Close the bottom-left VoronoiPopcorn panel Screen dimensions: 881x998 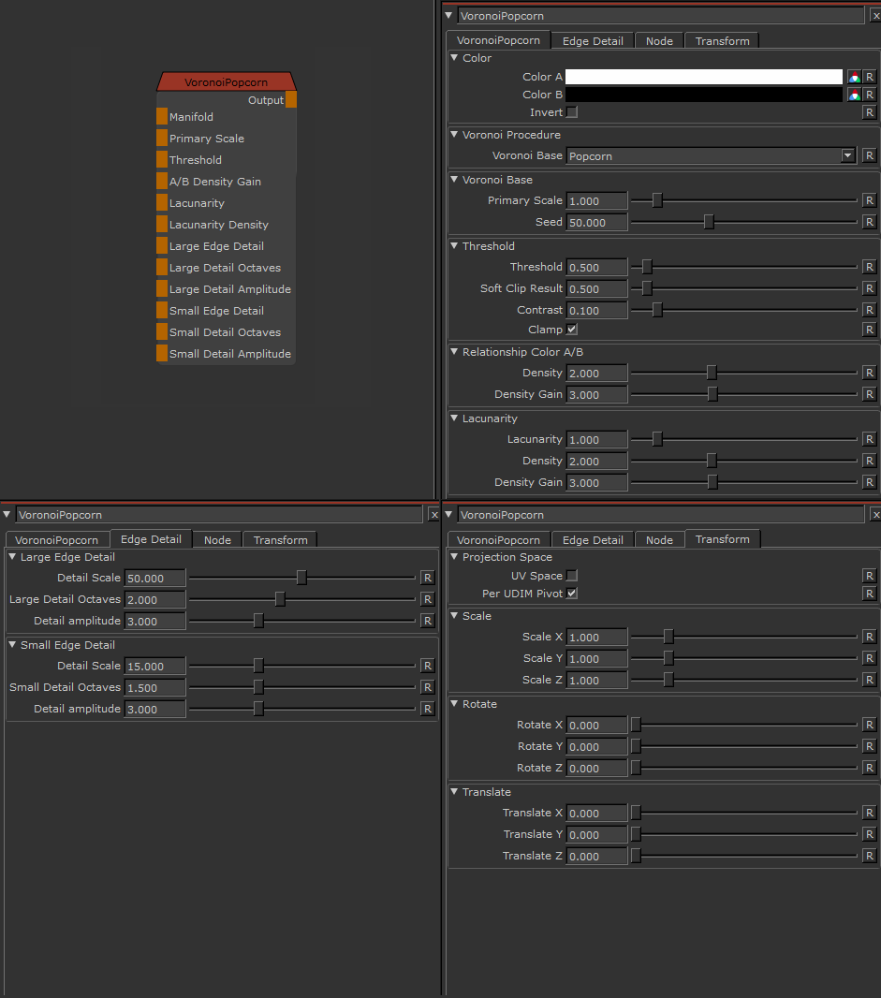pyautogui.click(x=433, y=515)
